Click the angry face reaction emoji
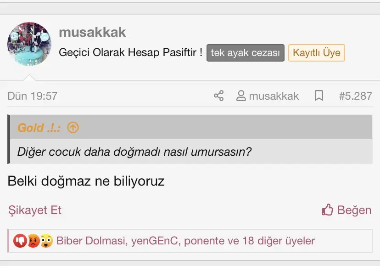380x266 pixels. click(x=33, y=241)
